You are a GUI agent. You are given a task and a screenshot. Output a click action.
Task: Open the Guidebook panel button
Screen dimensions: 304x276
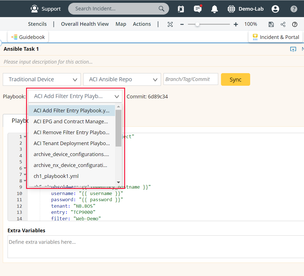pos(28,37)
